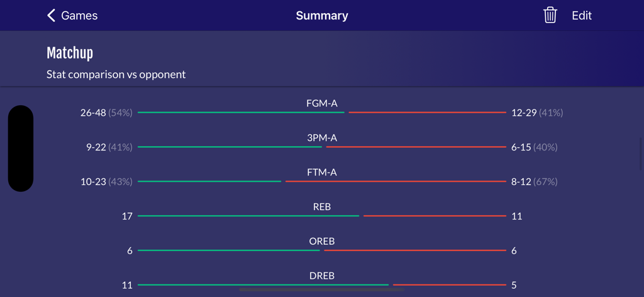Tap the OREB stat label

point(322,241)
